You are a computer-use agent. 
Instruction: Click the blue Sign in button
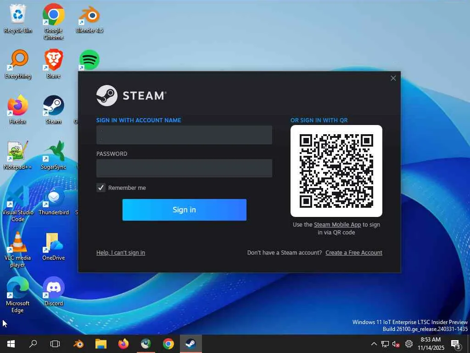(x=185, y=210)
